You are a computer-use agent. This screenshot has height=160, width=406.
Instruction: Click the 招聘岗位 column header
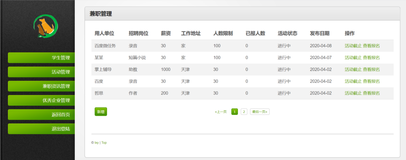coord(139,33)
